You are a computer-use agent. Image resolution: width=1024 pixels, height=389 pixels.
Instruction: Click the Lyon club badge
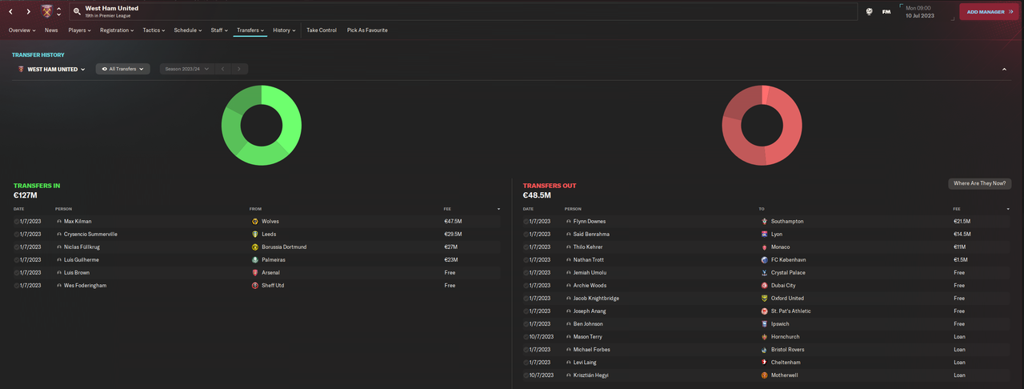coord(764,234)
